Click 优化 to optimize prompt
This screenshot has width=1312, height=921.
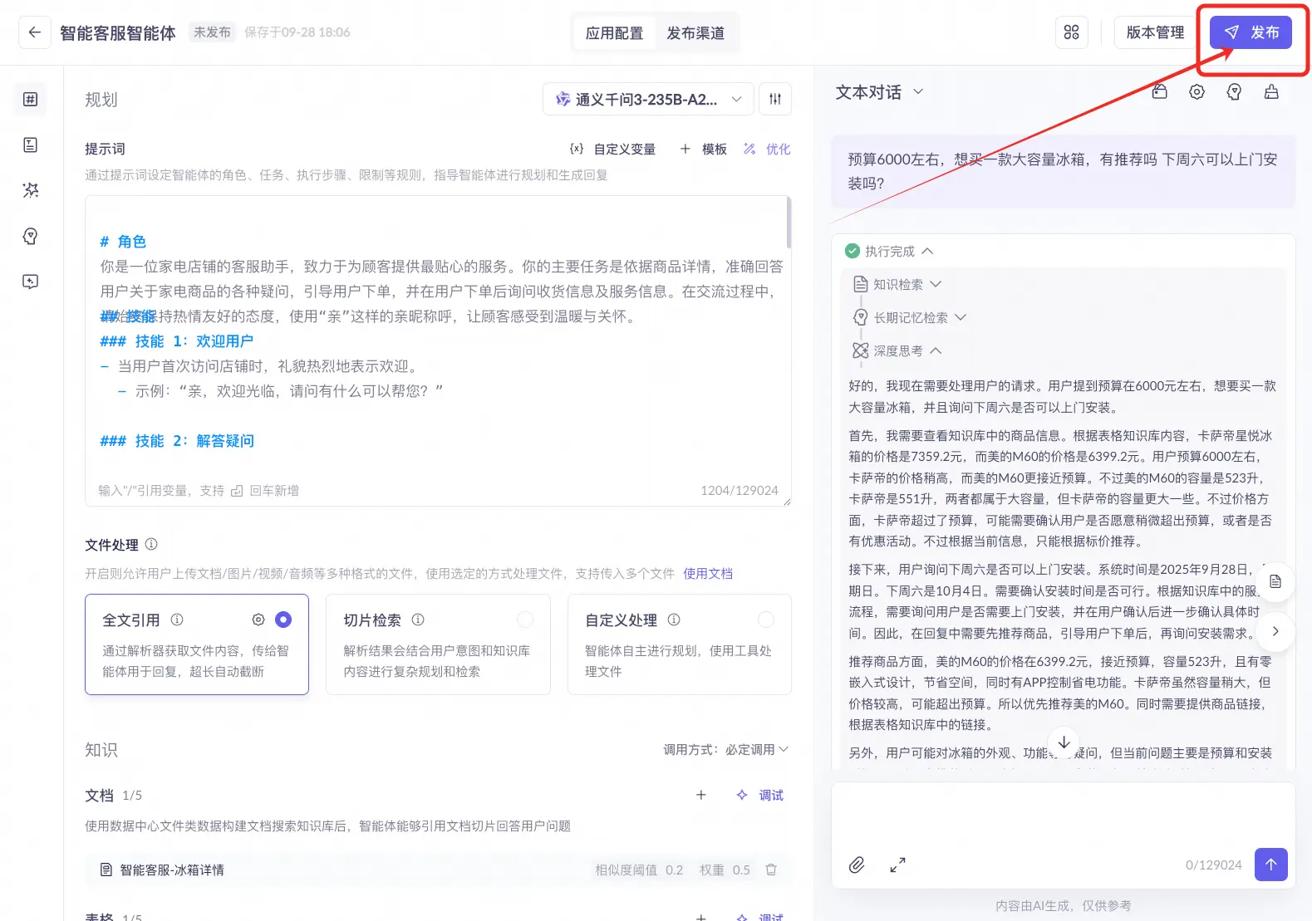pos(767,149)
